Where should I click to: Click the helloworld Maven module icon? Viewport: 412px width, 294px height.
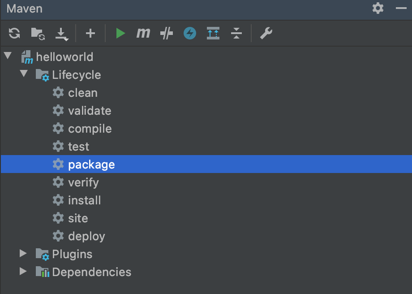(x=27, y=57)
